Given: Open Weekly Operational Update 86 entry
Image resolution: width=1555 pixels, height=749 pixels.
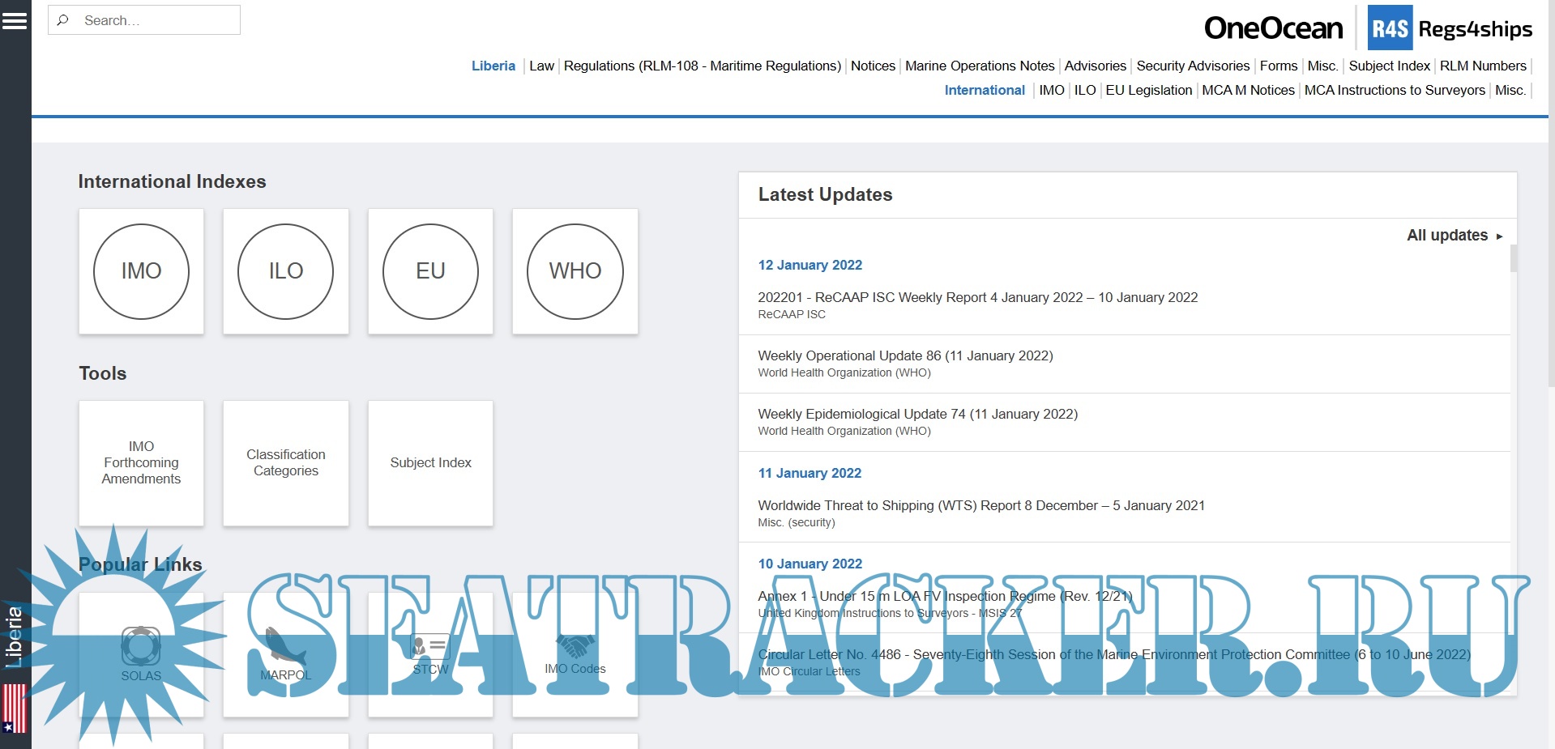Looking at the screenshot, I should 905,355.
